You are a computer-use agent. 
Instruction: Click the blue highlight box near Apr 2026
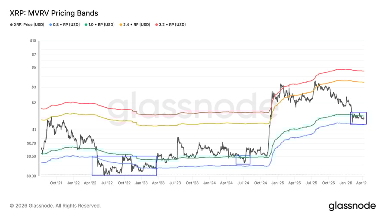pos(358,118)
